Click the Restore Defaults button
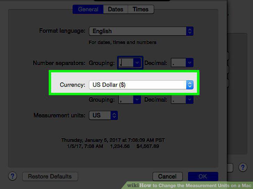 [50, 177]
